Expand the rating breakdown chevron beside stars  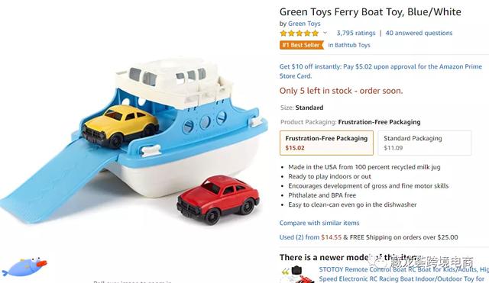pos(325,33)
